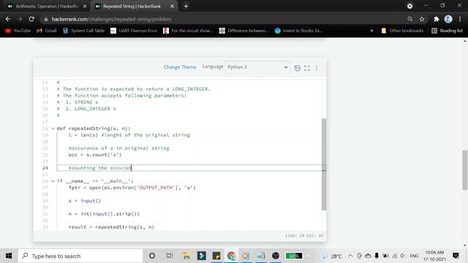Image resolution: width=468 pixels, height=263 pixels.
Task: Open the page zoom magnifier icon
Action: [x=410, y=19]
